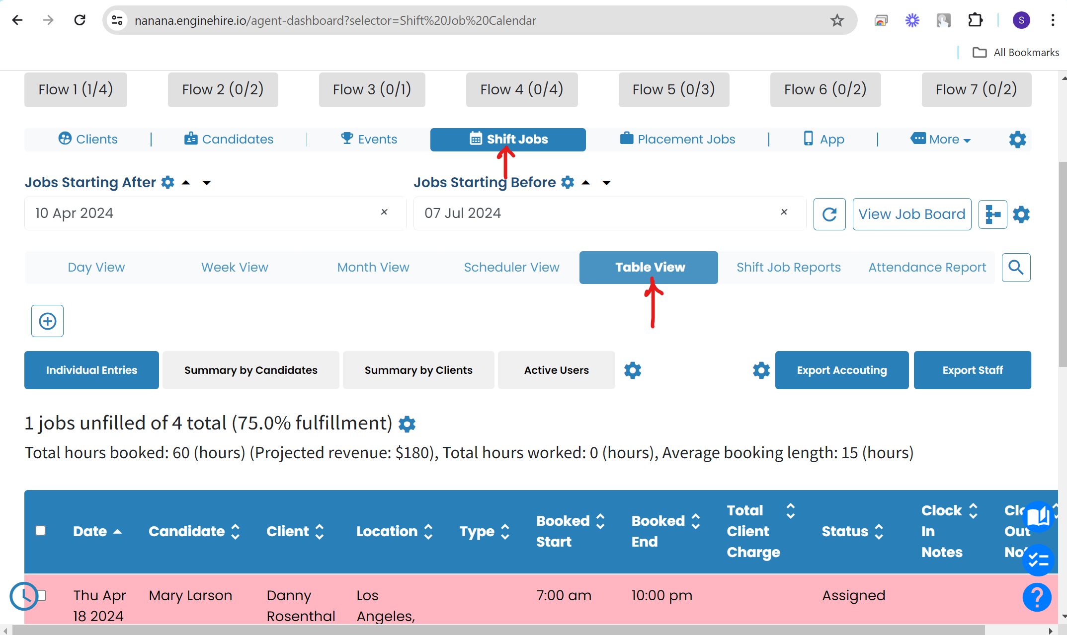Open gear settings beside Jobs Starting After
Viewport: 1067px width, 635px height.
click(x=168, y=183)
